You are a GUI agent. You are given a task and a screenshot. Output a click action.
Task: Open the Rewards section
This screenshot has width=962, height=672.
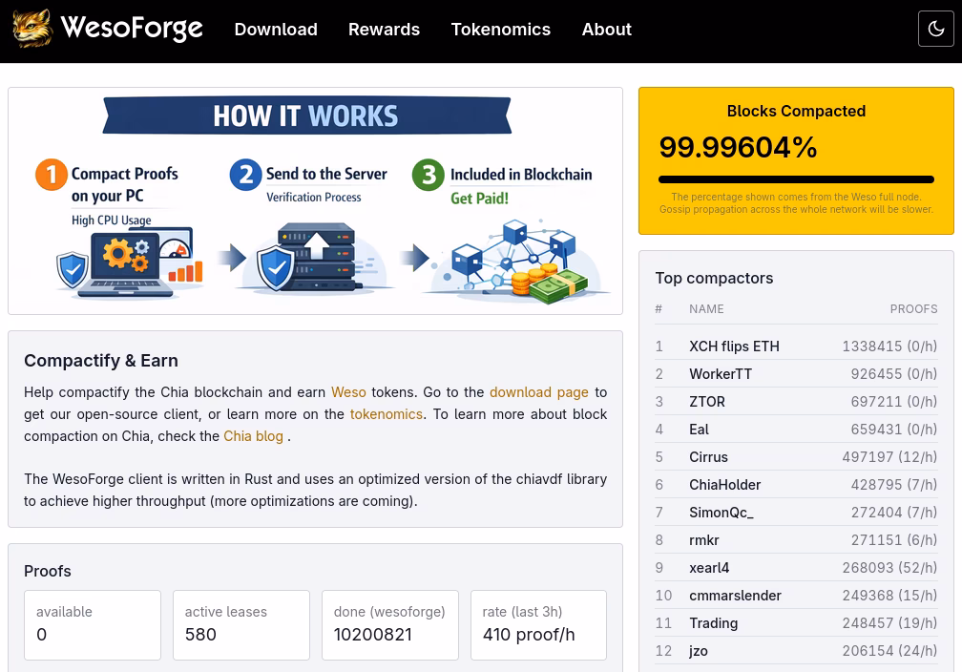click(384, 29)
